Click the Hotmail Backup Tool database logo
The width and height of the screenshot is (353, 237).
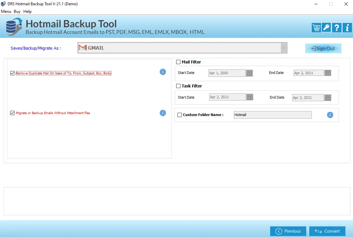[14, 27]
